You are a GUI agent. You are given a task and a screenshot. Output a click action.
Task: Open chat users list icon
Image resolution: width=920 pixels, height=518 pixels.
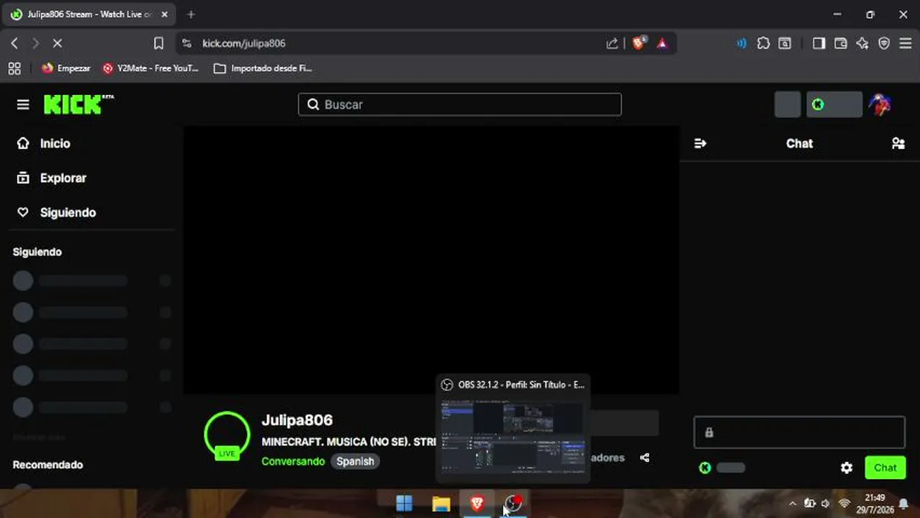tap(898, 143)
